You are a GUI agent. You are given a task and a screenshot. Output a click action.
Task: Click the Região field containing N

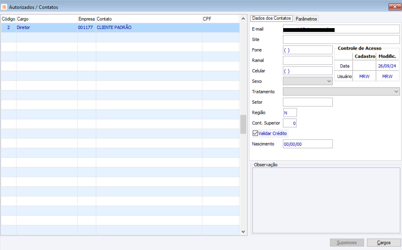click(x=290, y=112)
